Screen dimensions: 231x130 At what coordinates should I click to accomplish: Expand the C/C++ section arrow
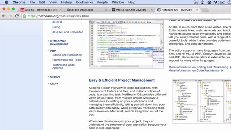click(48, 83)
